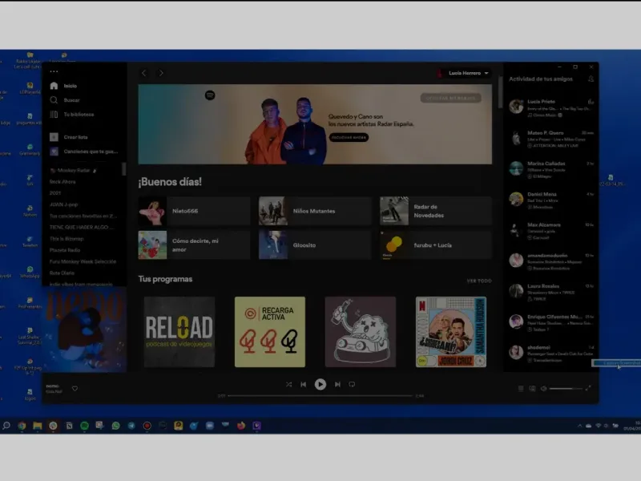Open Canciones que te gustan heart icon
This screenshot has width=641, height=481.
pyautogui.click(x=54, y=151)
